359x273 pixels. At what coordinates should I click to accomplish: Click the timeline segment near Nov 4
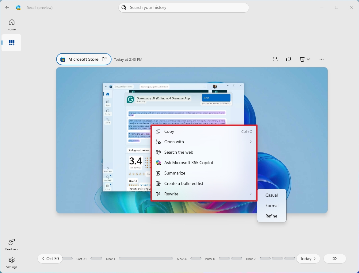point(196,259)
